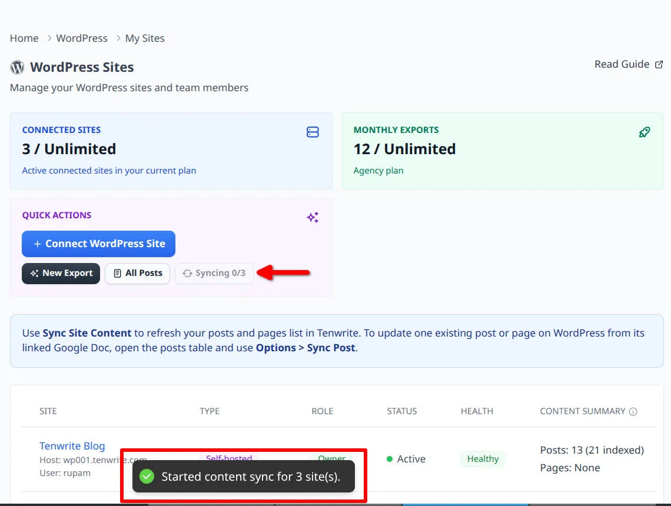Click the "3 / Unlimited" connected sites value
This screenshot has width=671, height=506.
[69, 149]
